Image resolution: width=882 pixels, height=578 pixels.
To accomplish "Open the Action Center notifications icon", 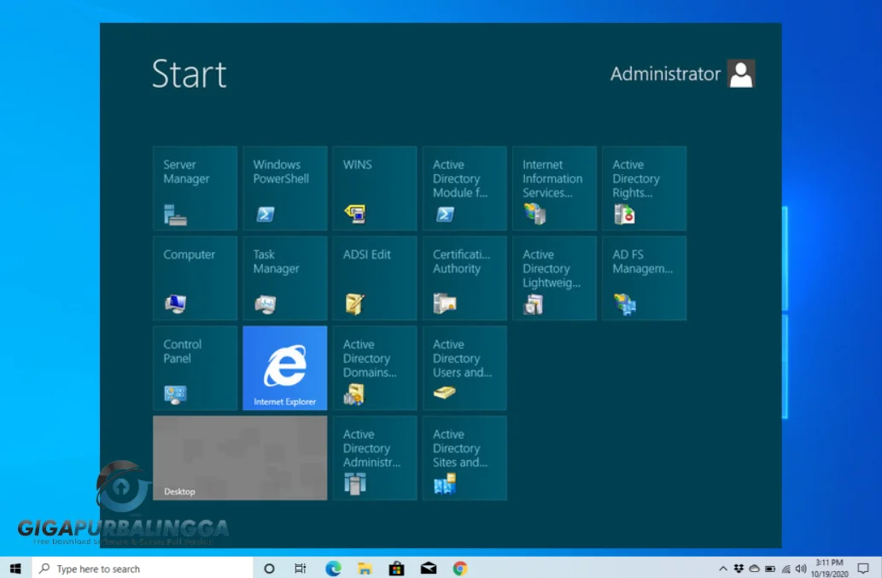I will tap(863, 569).
